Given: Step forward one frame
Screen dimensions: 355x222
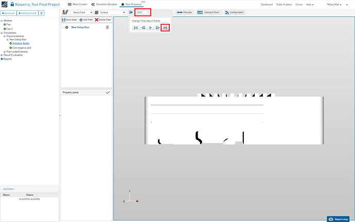Looking at the screenshot, I should pos(157,28).
